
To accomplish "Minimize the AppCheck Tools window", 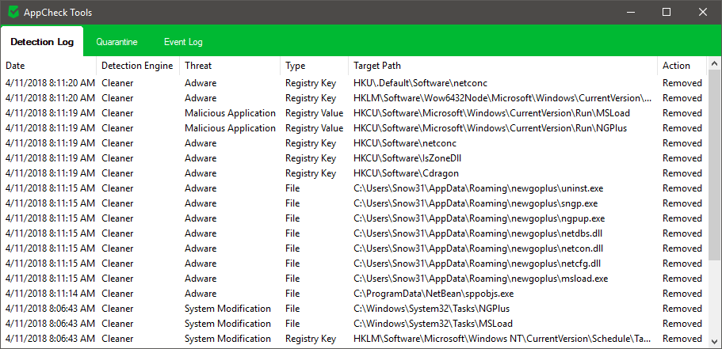I will click(x=630, y=12).
